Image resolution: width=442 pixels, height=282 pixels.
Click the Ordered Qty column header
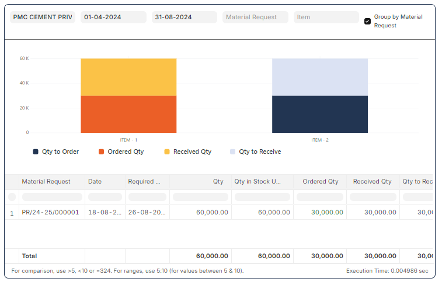(320, 182)
